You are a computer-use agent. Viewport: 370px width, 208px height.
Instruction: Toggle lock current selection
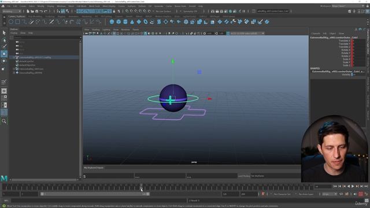[x=114, y=11]
